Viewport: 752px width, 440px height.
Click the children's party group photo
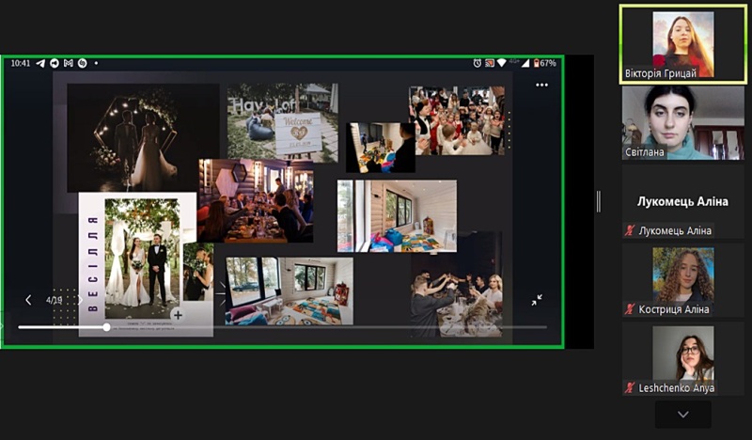[x=457, y=120]
